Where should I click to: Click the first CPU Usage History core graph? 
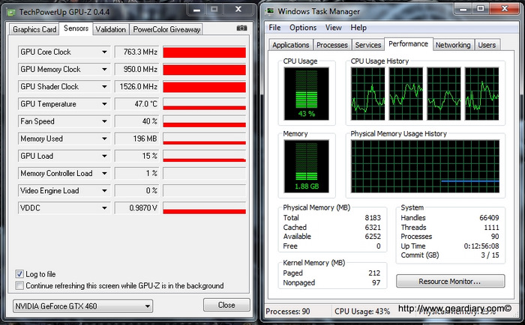[368, 94]
